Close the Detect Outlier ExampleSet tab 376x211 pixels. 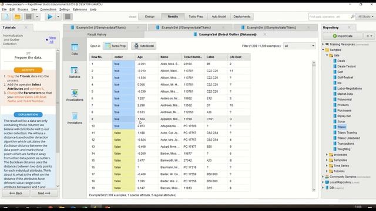[264, 35]
